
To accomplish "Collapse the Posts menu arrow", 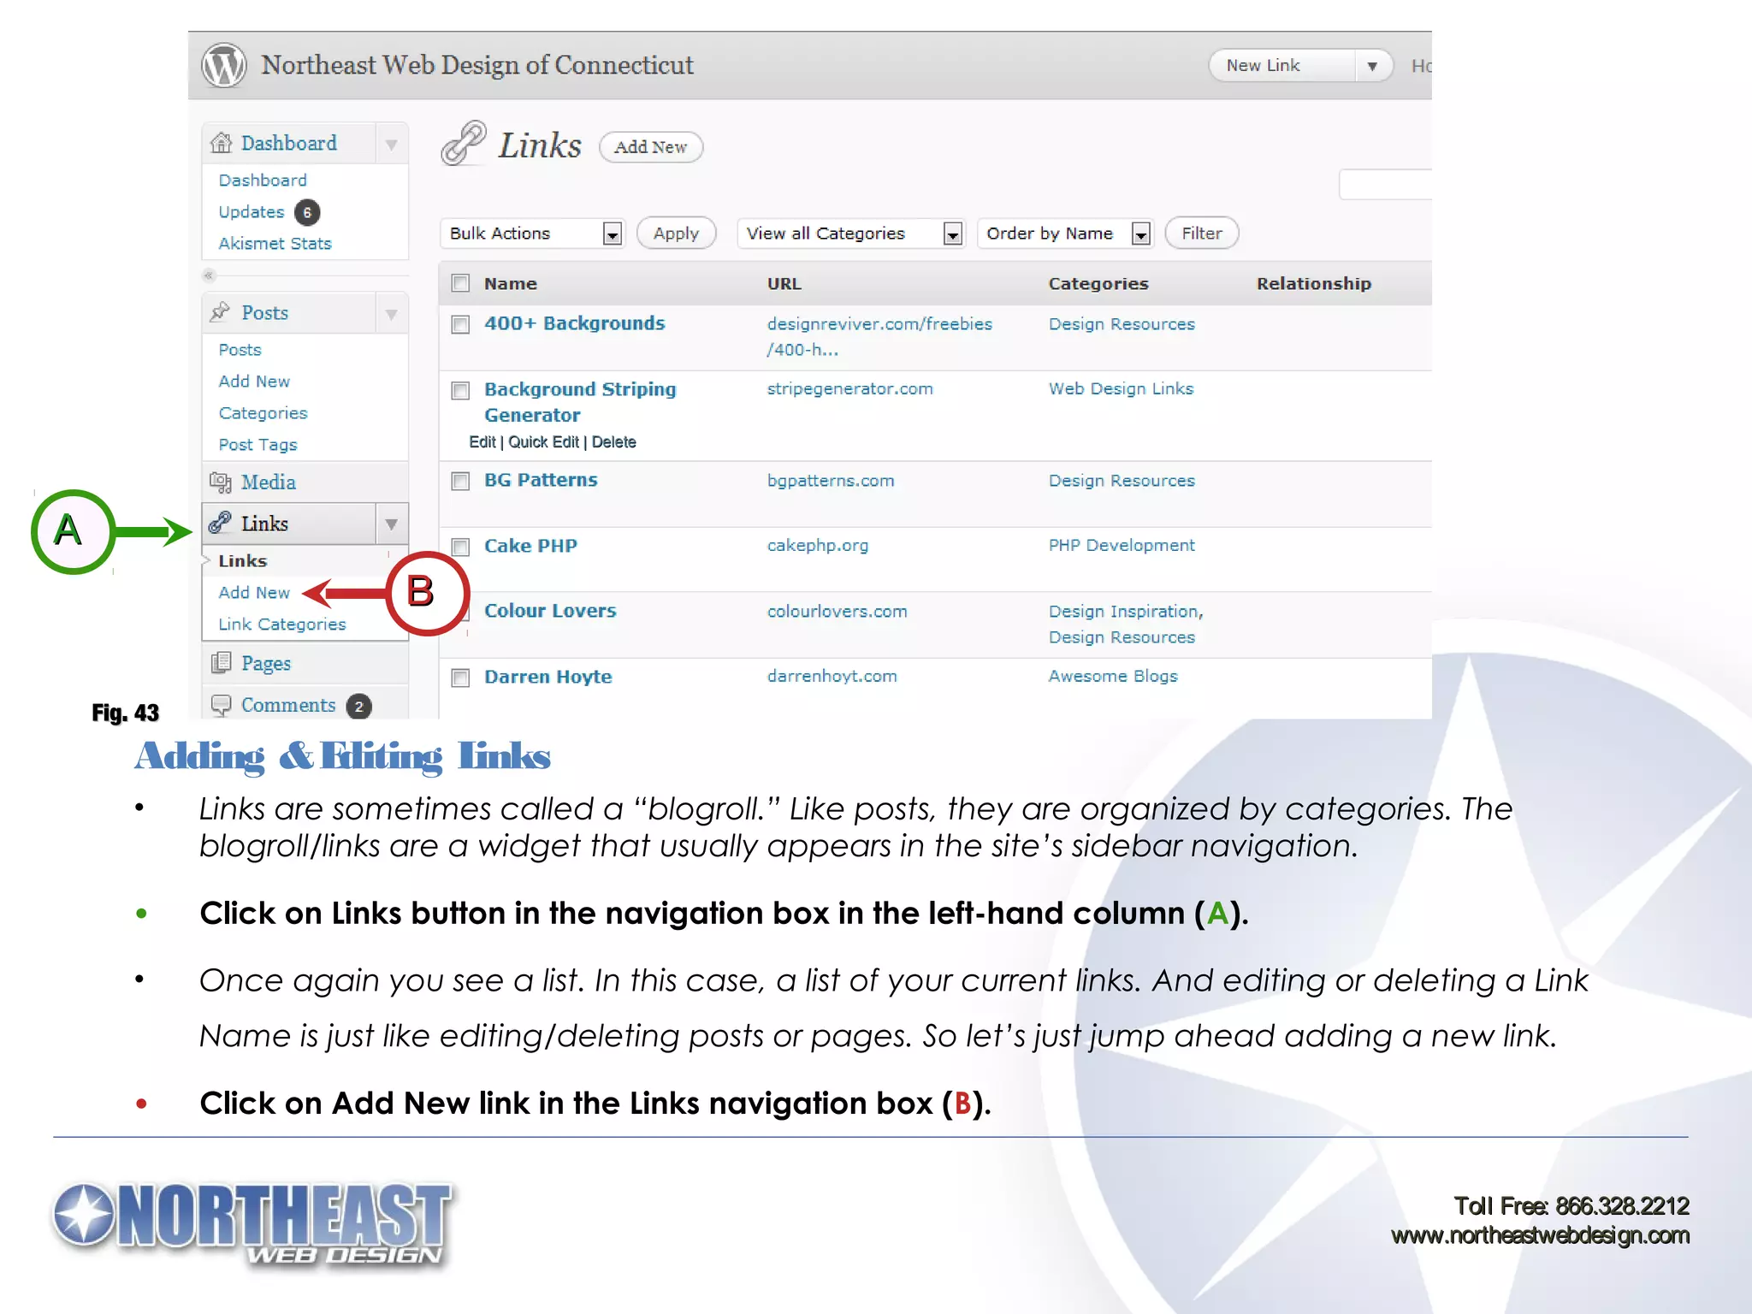I will 391,313.
